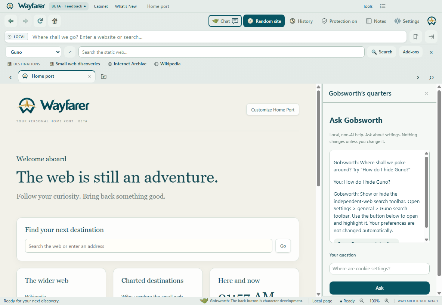442x305 pixels.
Task: Toggle Protection on shield
Action: 339,21
